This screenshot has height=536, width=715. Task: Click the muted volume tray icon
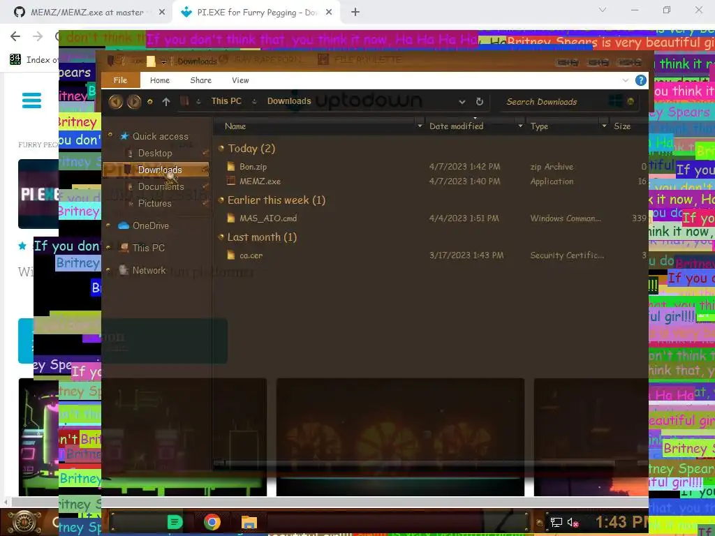tap(573, 522)
